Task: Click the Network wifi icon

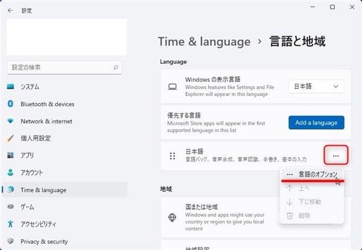Action: coord(10,121)
